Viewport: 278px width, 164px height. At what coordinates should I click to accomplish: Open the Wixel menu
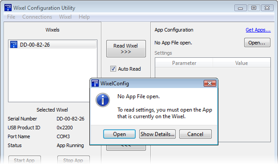pos(65,17)
